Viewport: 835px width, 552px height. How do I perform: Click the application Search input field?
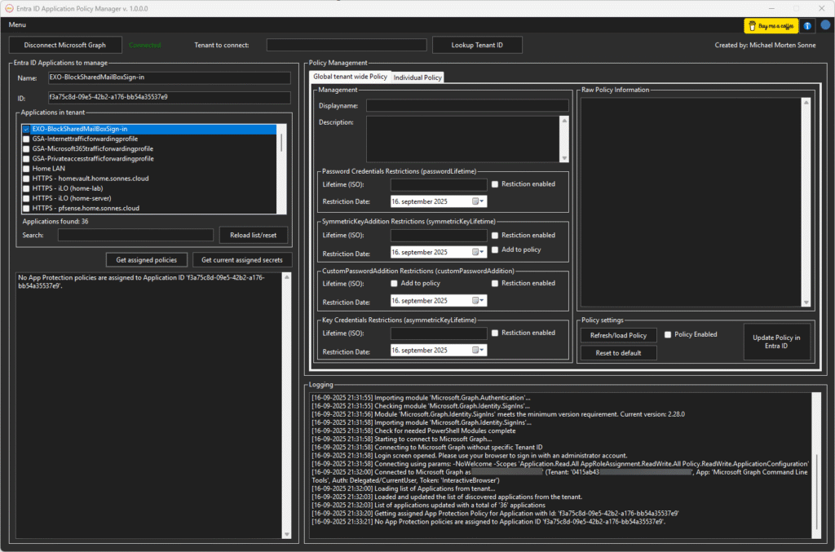135,235
